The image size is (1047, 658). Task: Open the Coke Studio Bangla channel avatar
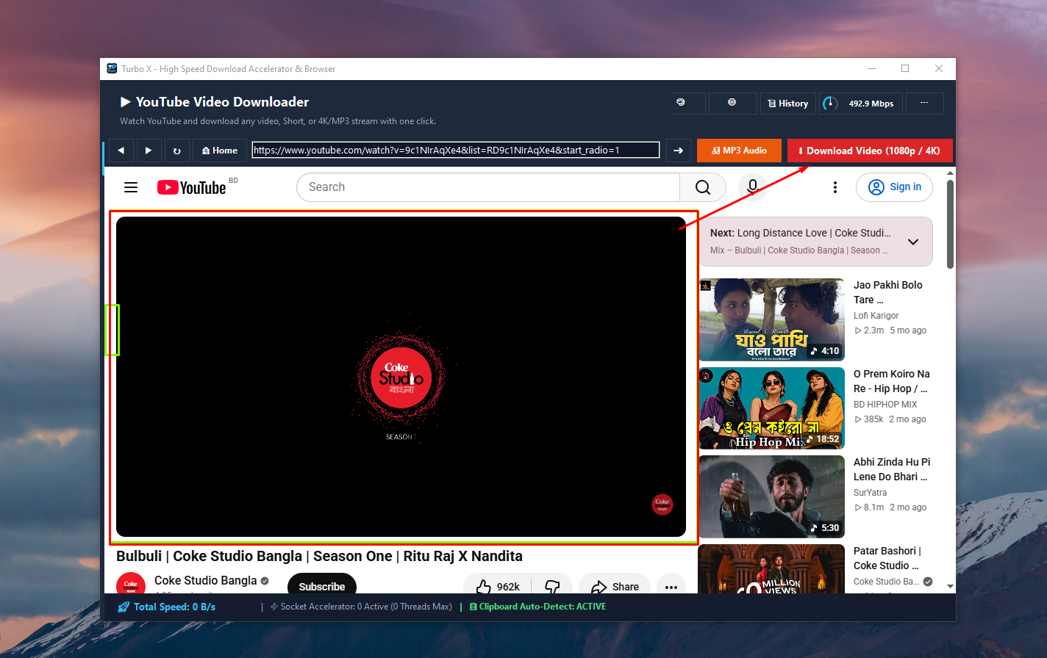click(x=130, y=585)
